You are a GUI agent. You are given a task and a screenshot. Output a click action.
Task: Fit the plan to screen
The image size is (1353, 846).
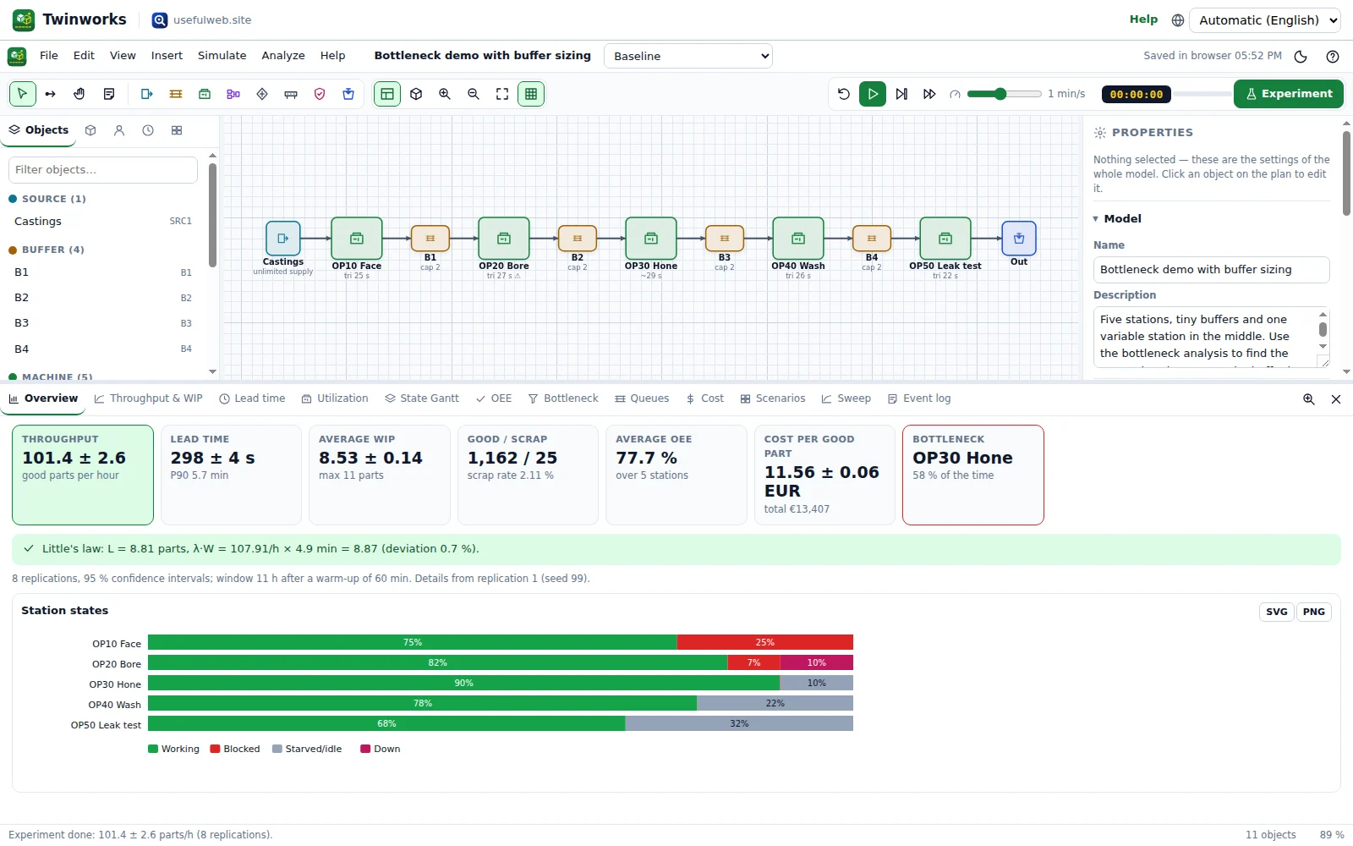[x=502, y=94]
